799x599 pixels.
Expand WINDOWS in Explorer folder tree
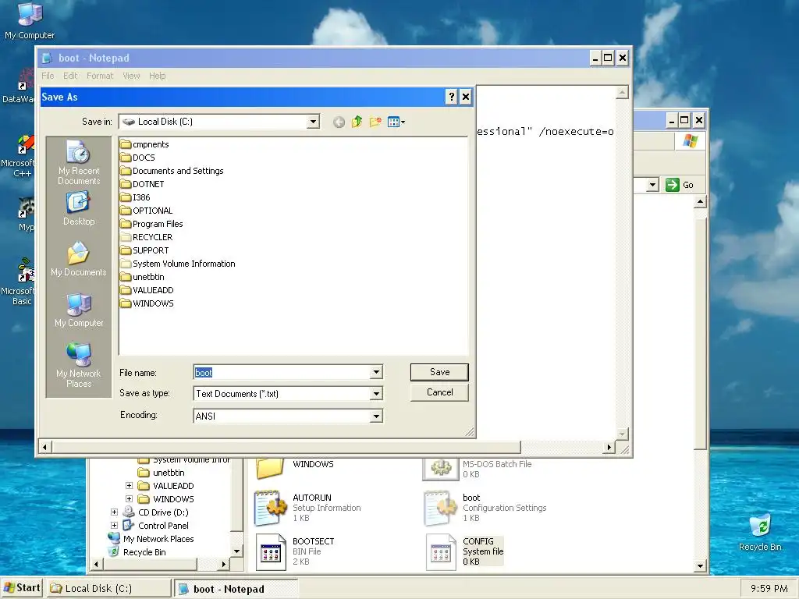[129, 499]
